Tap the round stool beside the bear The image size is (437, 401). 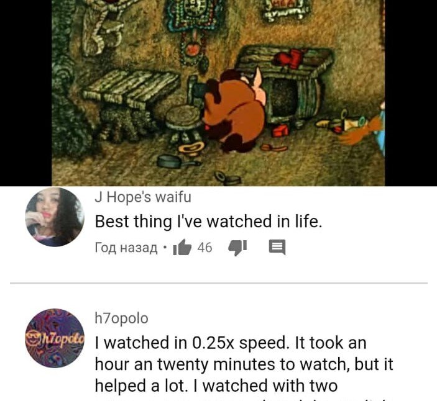click(x=183, y=124)
